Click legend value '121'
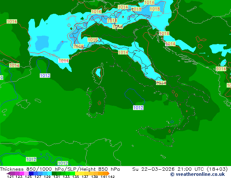 10,177
